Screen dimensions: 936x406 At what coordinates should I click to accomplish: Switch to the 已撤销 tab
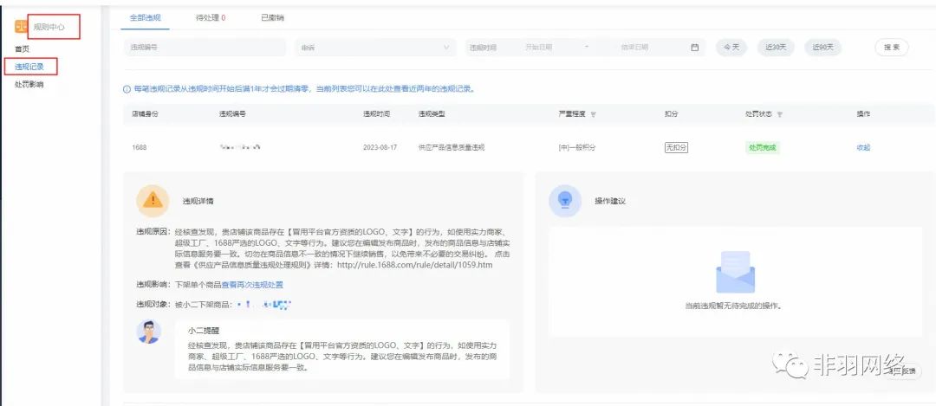(271, 17)
